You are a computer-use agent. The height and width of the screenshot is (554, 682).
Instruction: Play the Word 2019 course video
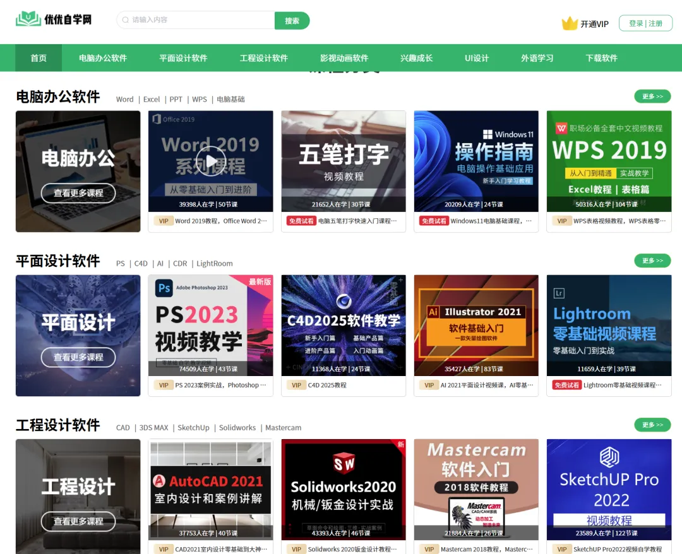(x=210, y=161)
